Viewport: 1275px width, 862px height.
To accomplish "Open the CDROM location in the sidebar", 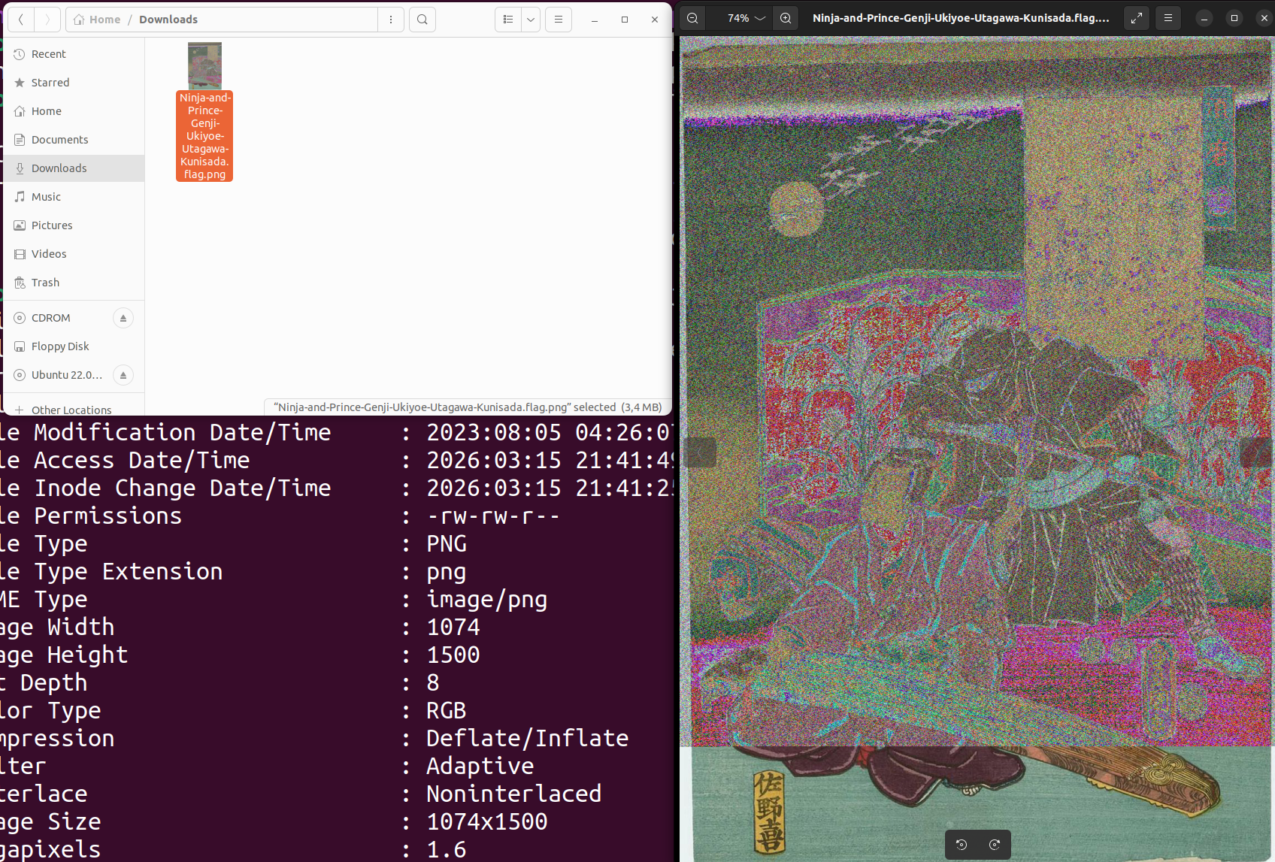I will click(x=57, y=318).
